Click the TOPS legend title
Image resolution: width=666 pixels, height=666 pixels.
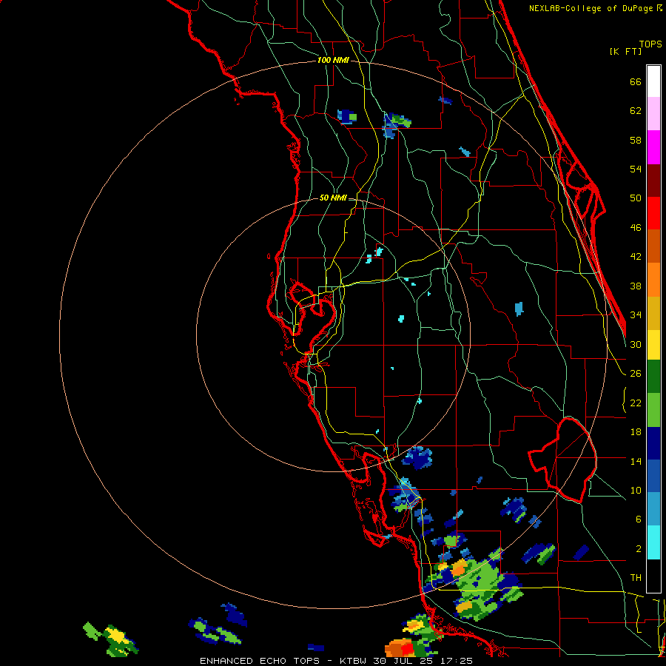tap(650, 44)
